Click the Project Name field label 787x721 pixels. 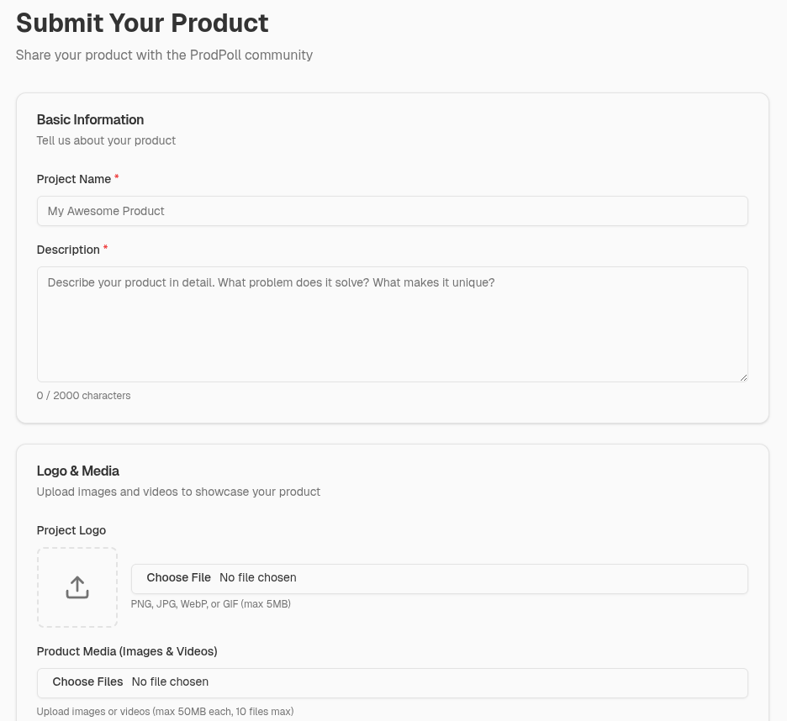point(74,179)
